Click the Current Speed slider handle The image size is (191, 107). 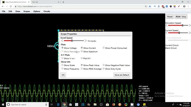(179, 33)
